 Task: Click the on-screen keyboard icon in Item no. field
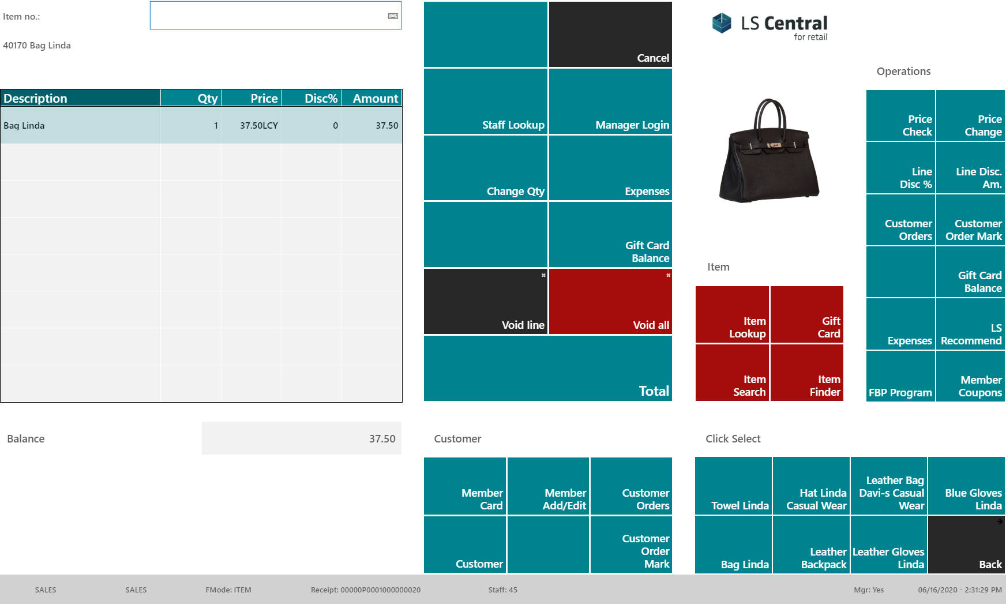click(x=393, y=16)
